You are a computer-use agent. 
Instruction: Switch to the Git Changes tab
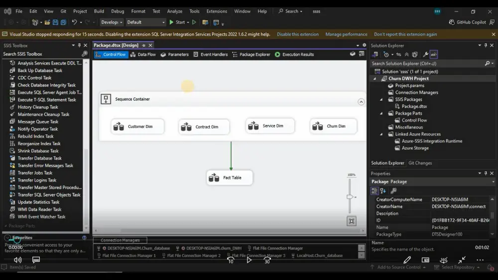click(420, 163)
